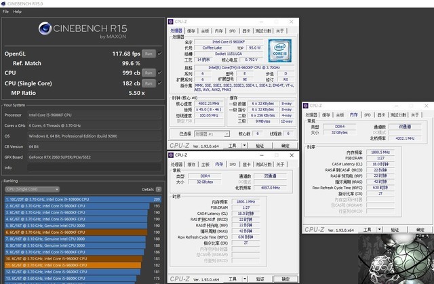Run the CPU benchmark
Viewport: 434px width, 284px height.
[x=149, y=73]
